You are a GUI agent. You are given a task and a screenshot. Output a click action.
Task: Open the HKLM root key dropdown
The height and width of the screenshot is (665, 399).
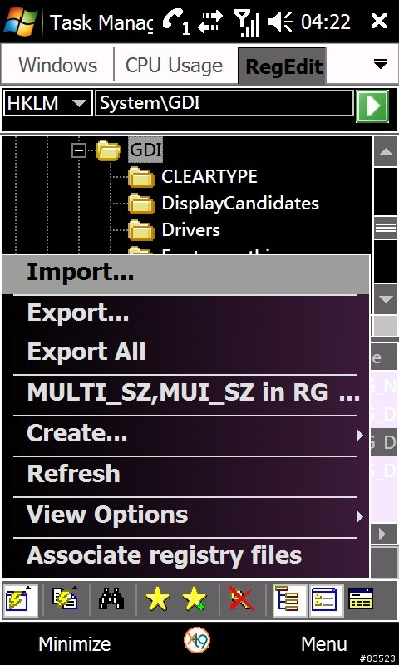(x=48, y=103)
